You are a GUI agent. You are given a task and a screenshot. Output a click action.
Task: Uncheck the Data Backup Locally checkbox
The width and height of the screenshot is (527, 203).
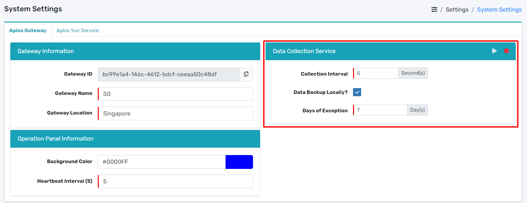coord(357,92)
